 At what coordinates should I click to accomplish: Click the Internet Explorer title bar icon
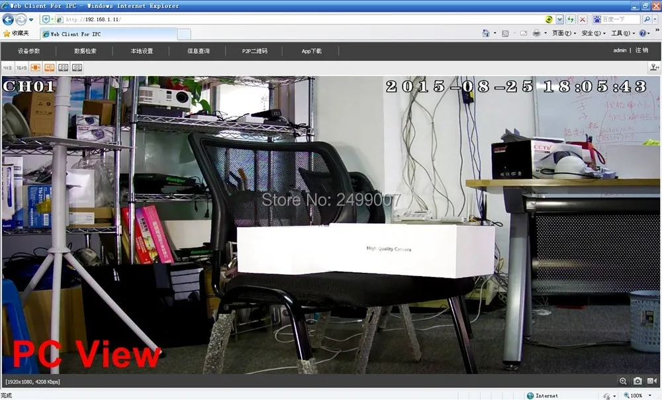[5, 5]
